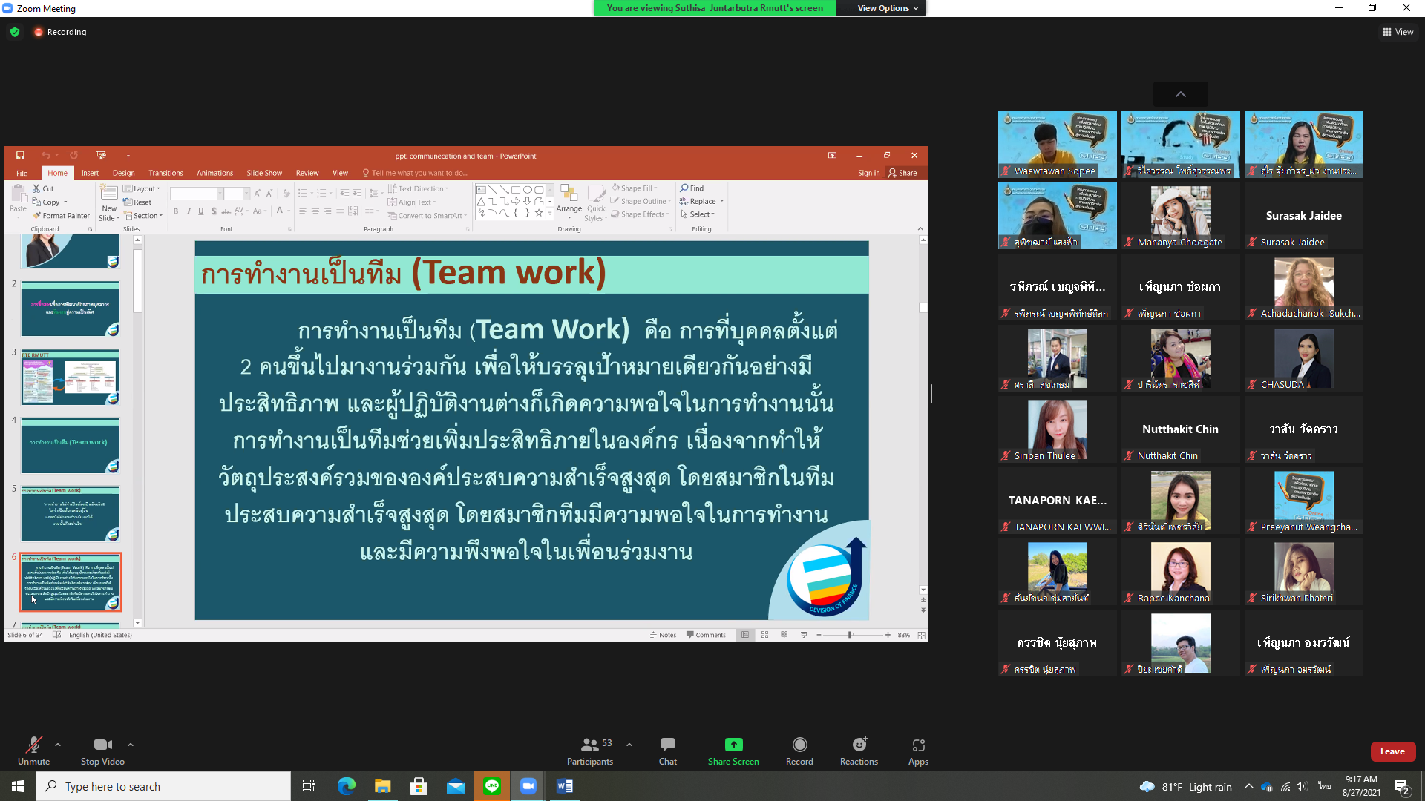Screen dimensions: 1425x801
Task: Unmute the microphone in Zoom
Action: pyautogui.click(x=33, y=751)
